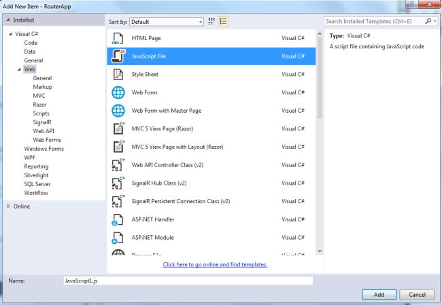Select the Silverlight category
The image size is (442, 305).
pyautogui.click(x=36, y=175)
